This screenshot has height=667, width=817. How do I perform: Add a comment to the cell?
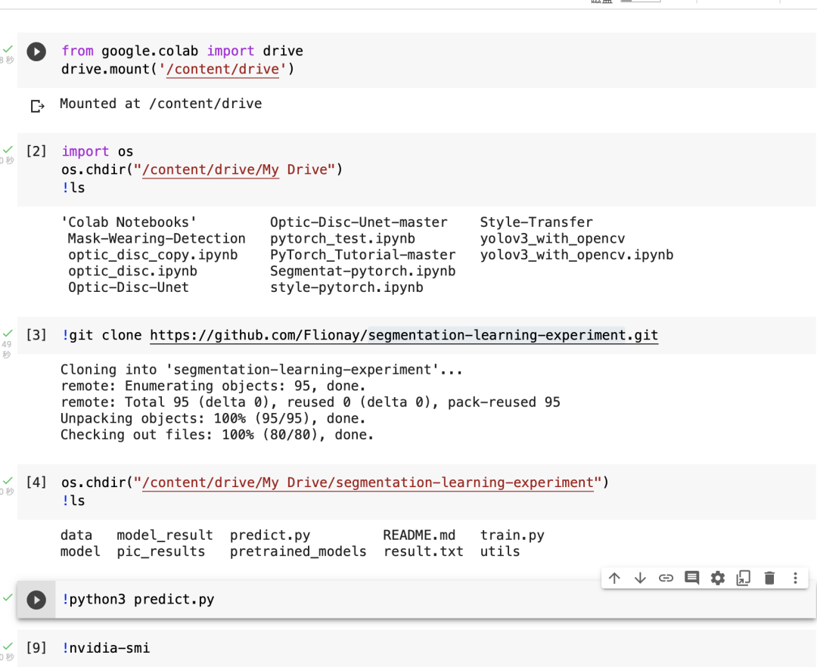pos(692,578)
